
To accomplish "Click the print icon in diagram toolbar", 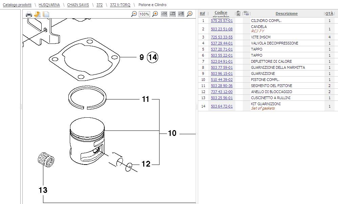I will [x=29, y=14].
